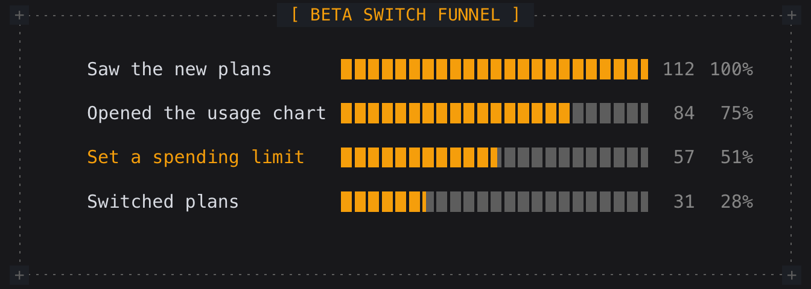Click the 100% percentage value
This screenshot has height=289, width=811.
(731, 69)
